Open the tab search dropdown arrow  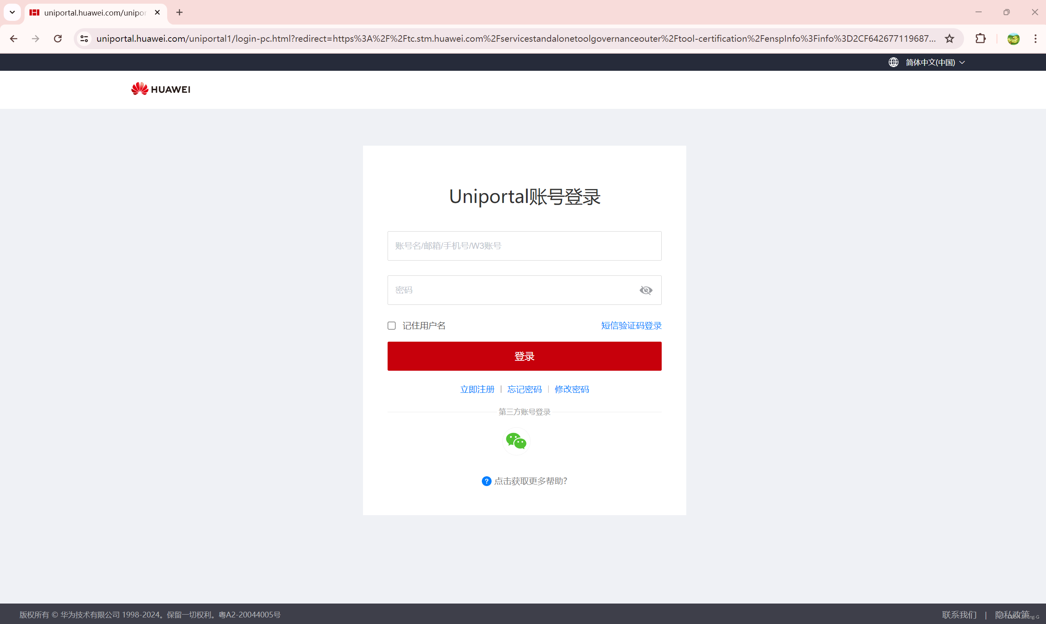click(x=12, y=12)
